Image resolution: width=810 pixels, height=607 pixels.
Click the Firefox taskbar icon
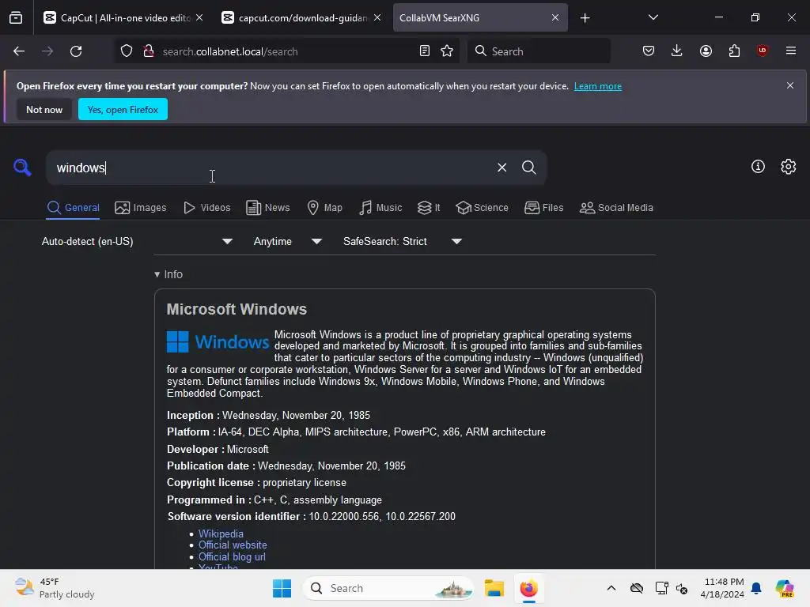[x=528, y=588]
